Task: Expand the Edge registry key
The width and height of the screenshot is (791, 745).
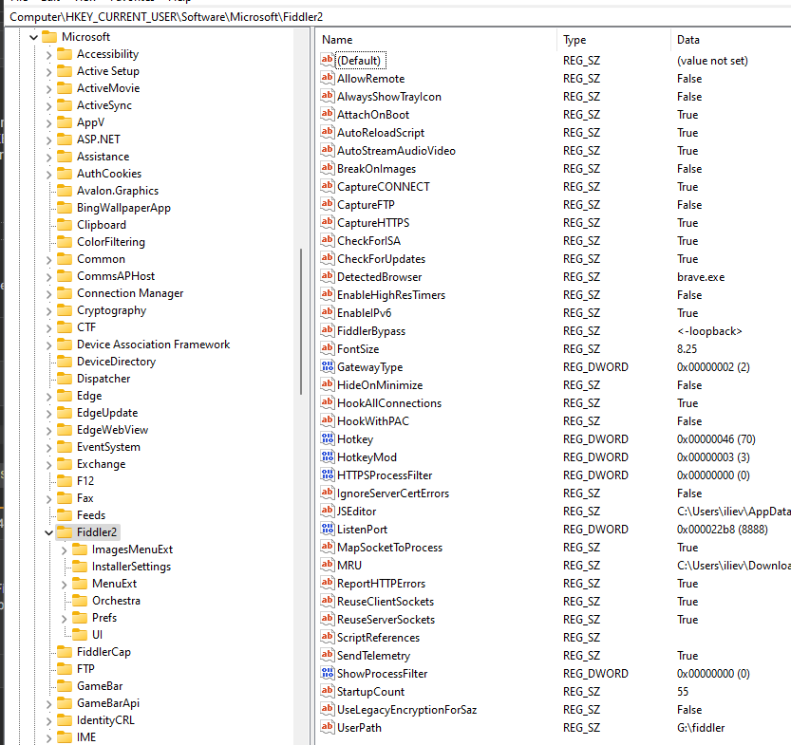Action: pyautogui.click(x=47, y=395)
